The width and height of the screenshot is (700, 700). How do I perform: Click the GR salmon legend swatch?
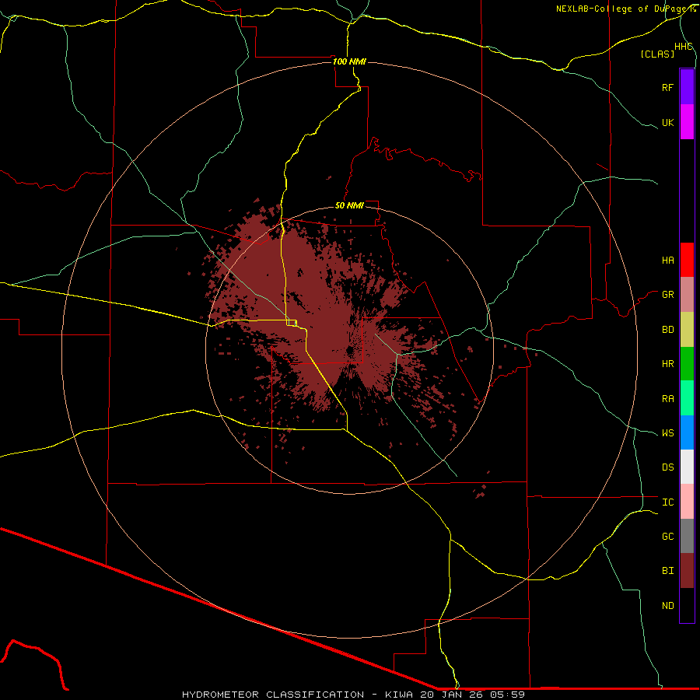pos(687,295)
